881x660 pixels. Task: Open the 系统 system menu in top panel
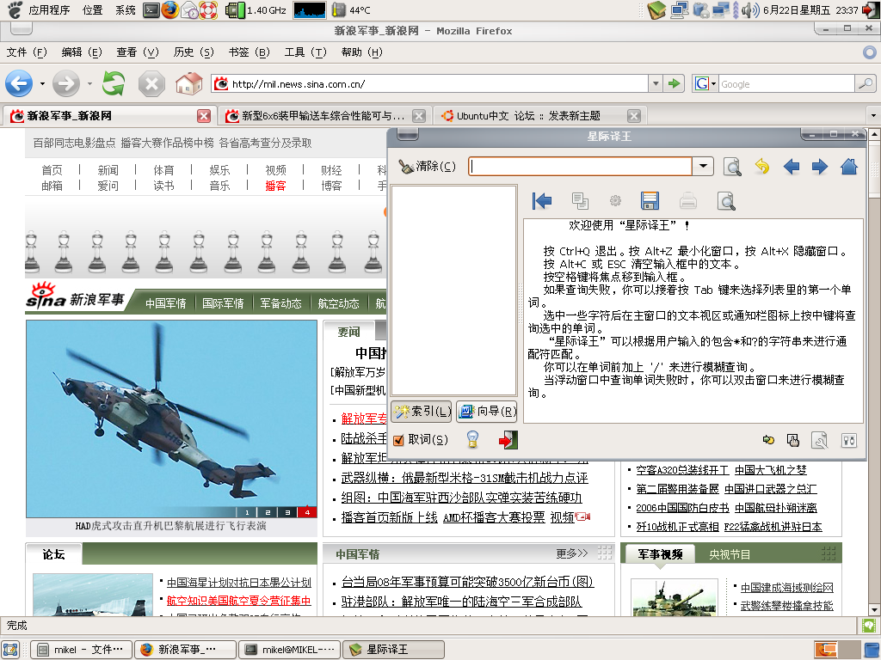(x=126, y=10)
